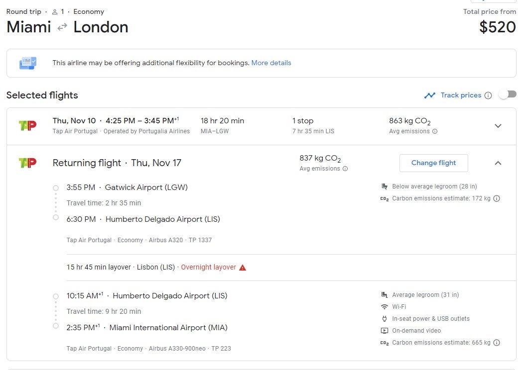Click the On-demand video icon
Viewport: 522px width, 370px height.
[384, 331]
